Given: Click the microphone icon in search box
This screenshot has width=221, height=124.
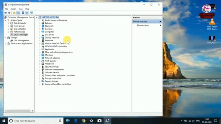Looking at the screenshot, I should coord(60,121).
